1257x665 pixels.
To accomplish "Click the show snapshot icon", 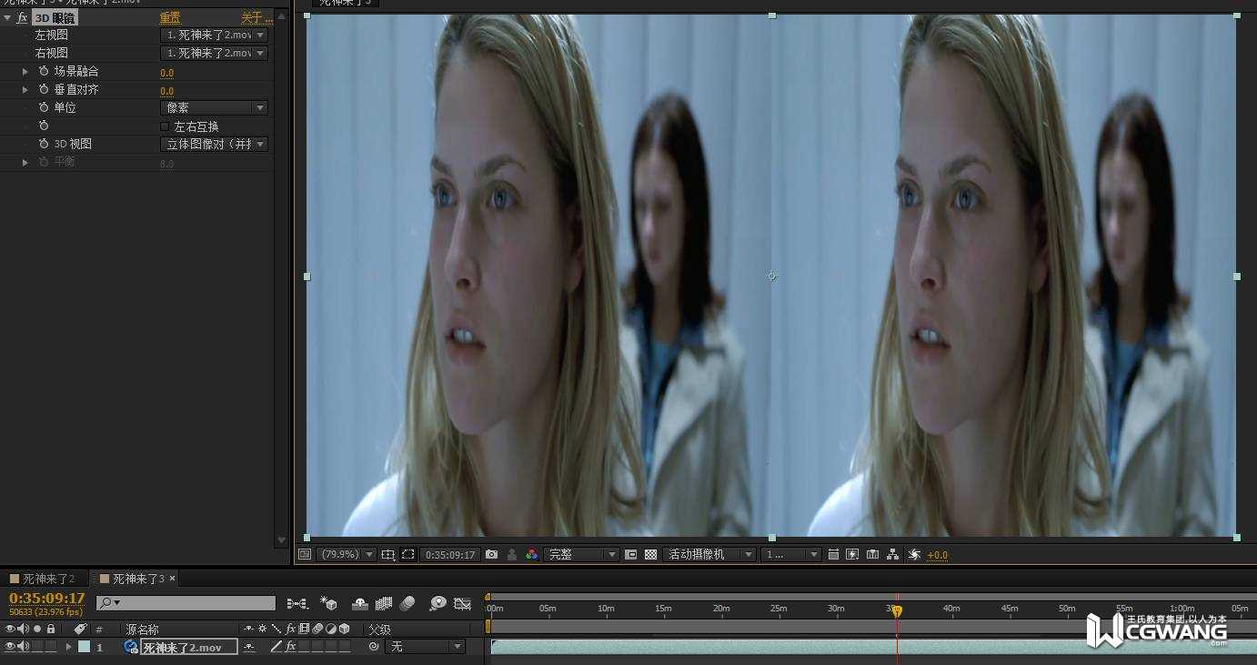I will pyautogui.click(x=512, y=554).
